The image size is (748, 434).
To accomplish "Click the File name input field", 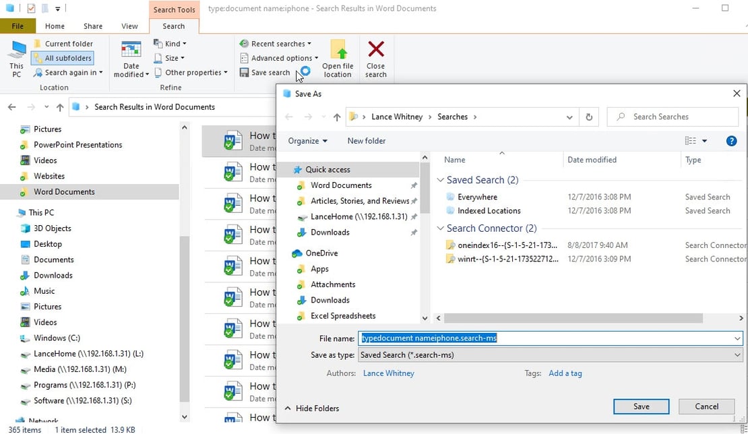I will (x=546, y=338).
